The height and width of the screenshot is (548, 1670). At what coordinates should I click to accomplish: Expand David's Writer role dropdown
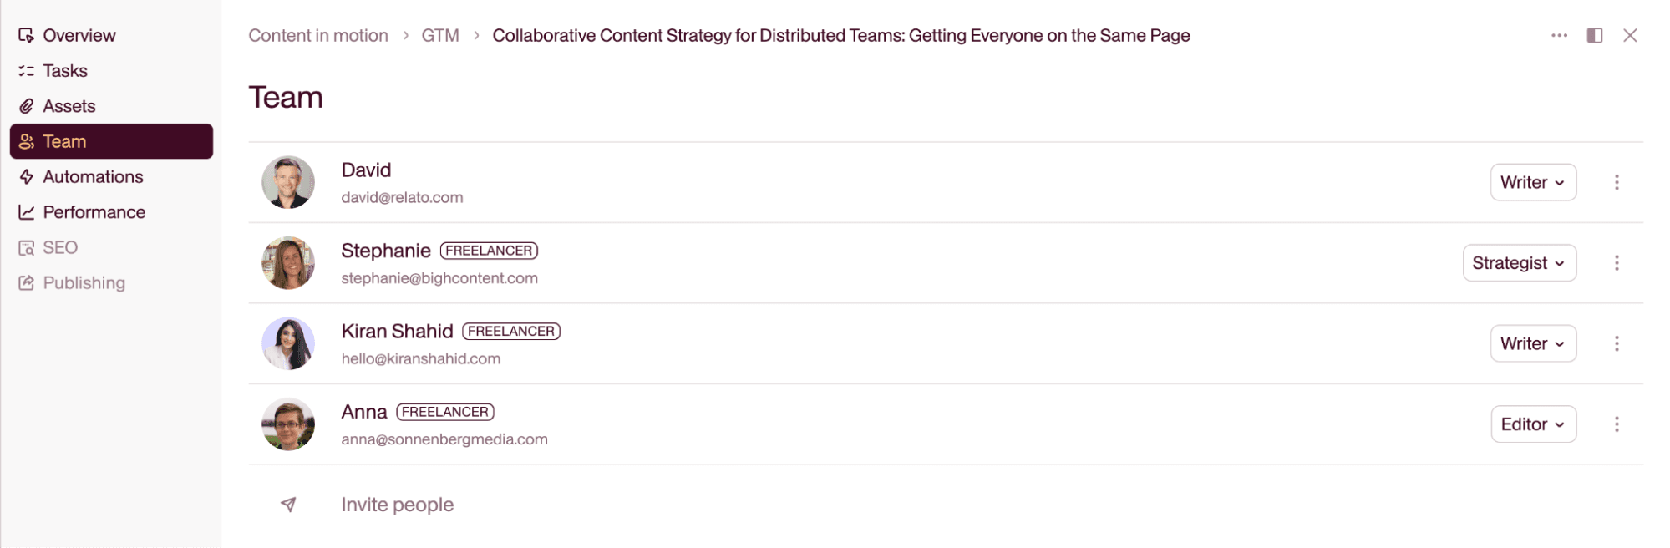pos(1532,182)
